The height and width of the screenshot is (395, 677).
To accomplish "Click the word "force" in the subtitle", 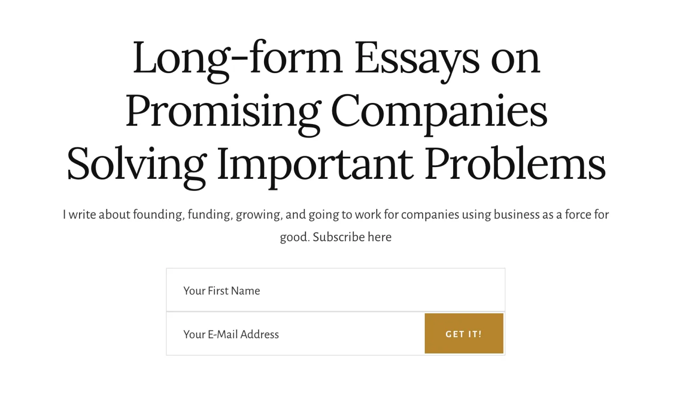I will pos(578,214).
